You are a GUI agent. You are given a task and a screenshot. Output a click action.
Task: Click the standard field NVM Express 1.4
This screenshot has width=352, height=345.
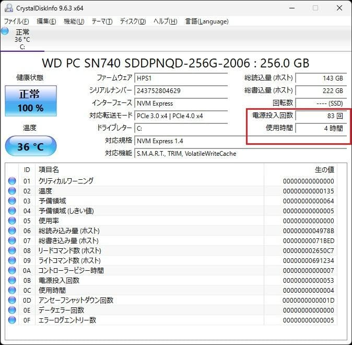pos(240,141)
